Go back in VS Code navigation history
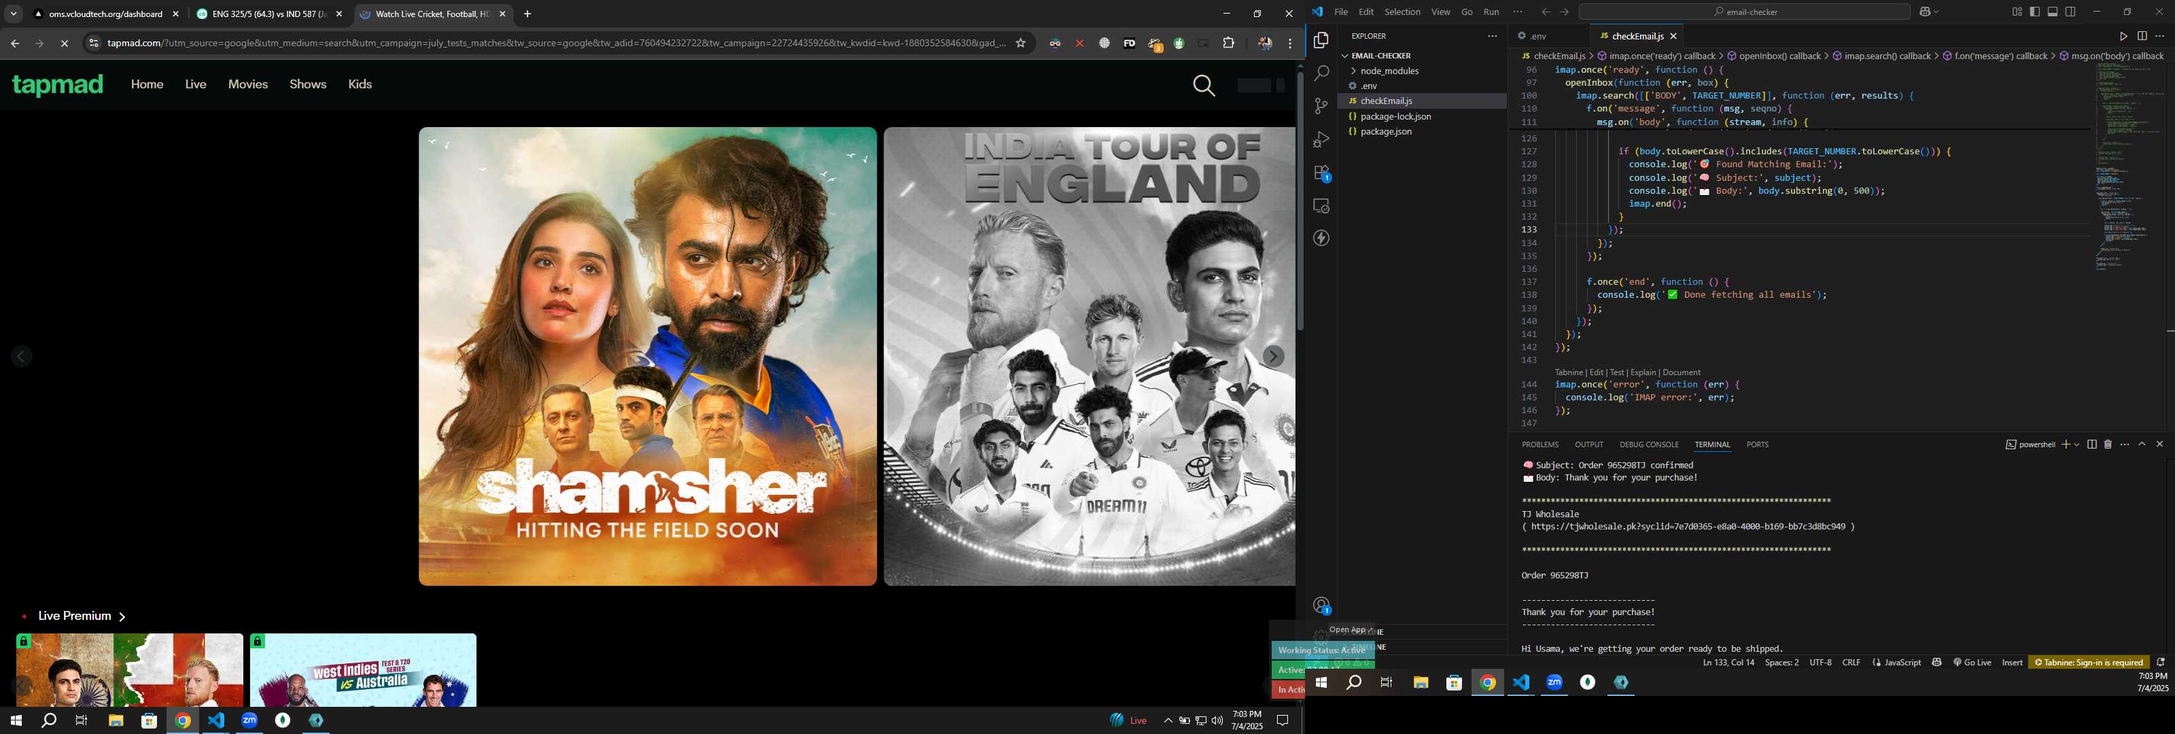 [x=1545, y=12]
